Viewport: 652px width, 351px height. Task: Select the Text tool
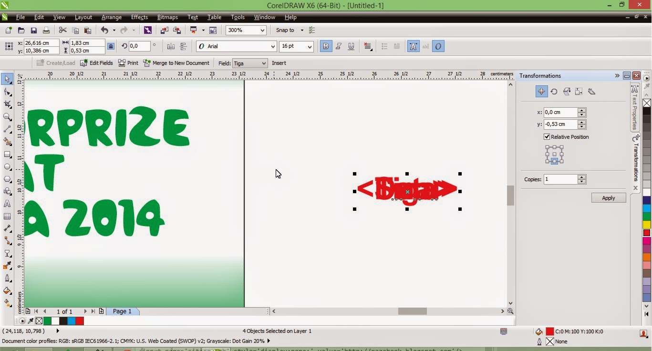(7, 204)
